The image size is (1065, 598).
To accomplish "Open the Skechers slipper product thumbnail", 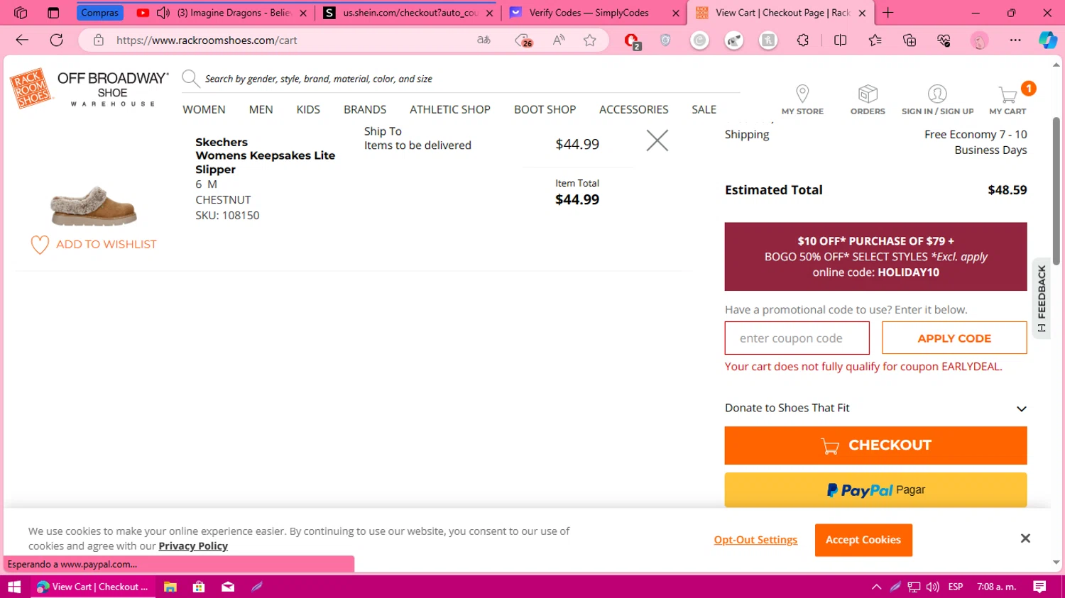I will point(94,206).
